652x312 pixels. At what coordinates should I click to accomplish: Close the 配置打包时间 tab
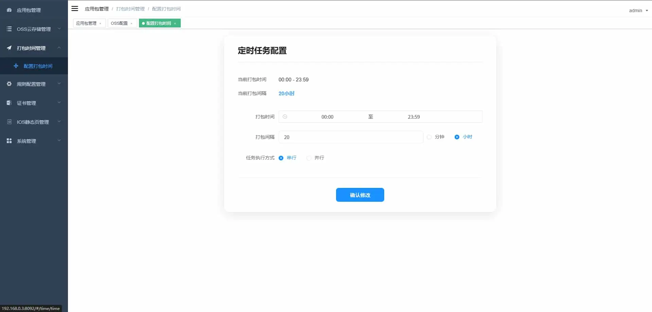175,23
